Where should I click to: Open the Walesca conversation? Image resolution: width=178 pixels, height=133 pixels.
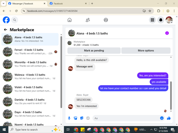click(30, 77)
